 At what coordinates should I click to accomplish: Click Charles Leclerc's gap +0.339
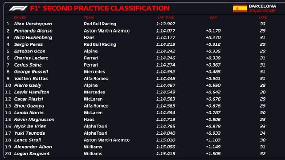coord(213,58)
